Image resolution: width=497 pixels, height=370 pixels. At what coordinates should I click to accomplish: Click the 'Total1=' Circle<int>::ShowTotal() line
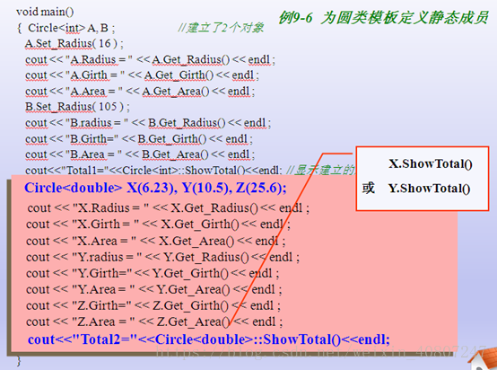(153, 171)
